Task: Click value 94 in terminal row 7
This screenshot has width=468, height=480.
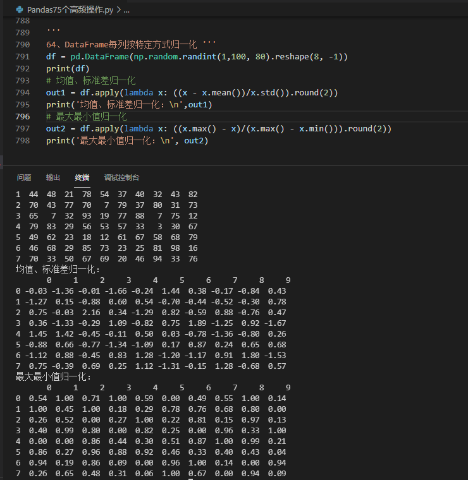Action: (157, 259)
